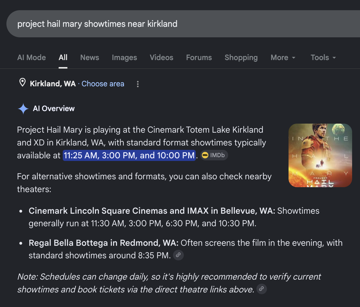Open the Project Hail Mary poster thumbnail
The width and height of the screenshot is (360, 307).
point(320,155)
